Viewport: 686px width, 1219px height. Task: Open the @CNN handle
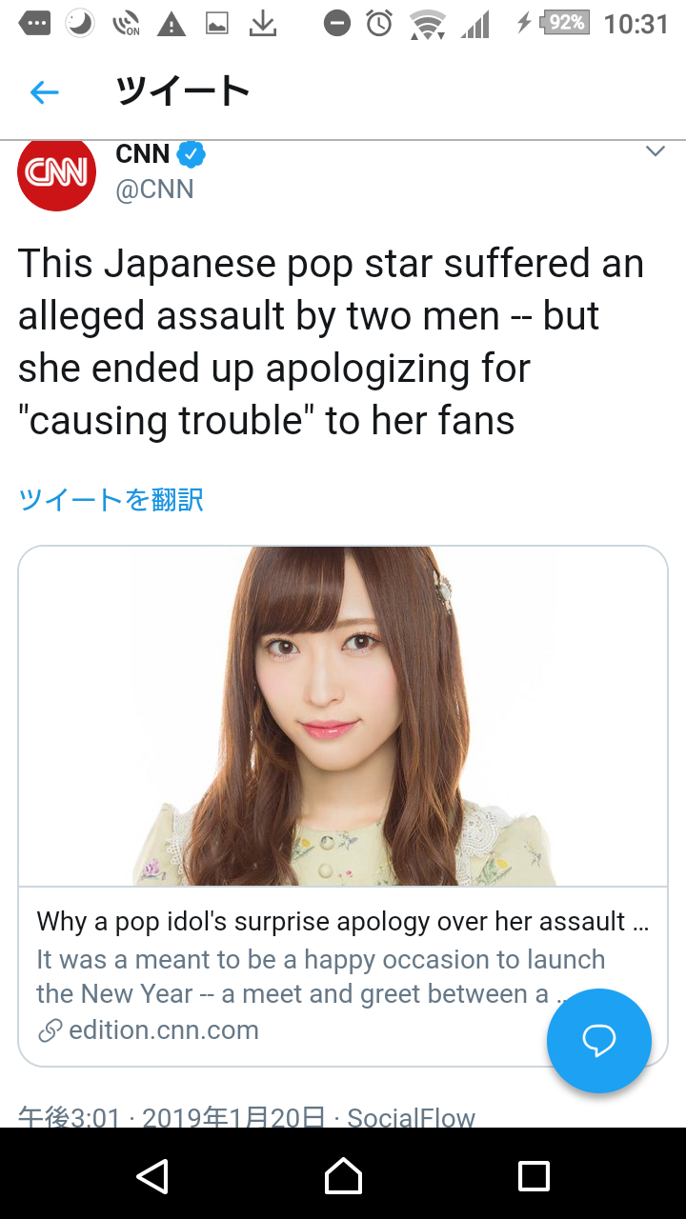coord(154,190)
